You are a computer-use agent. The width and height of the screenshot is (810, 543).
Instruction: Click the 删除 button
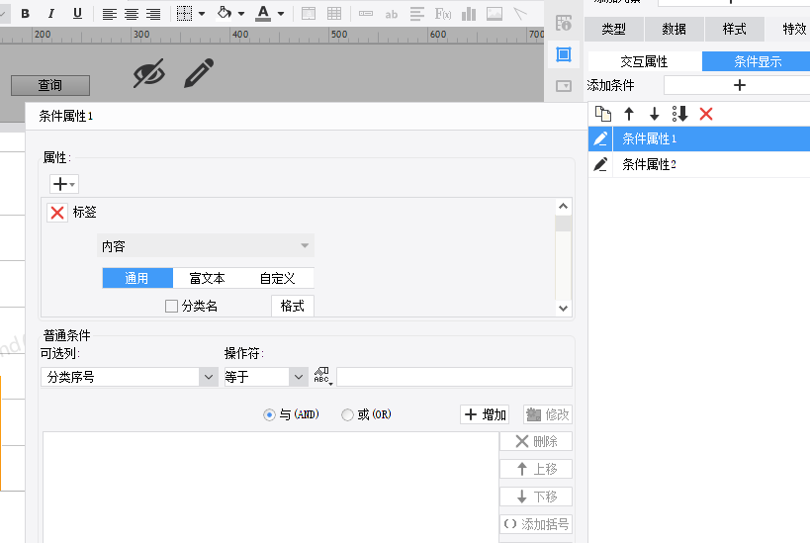click(x=536, y=441)
